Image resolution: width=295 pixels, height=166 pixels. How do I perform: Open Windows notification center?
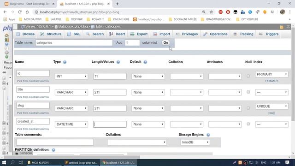coord(287,162)
